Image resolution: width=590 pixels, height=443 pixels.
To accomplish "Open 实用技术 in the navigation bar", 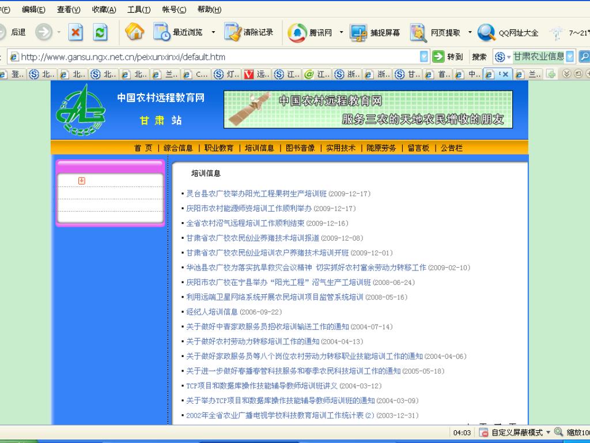I will [341, 148].
